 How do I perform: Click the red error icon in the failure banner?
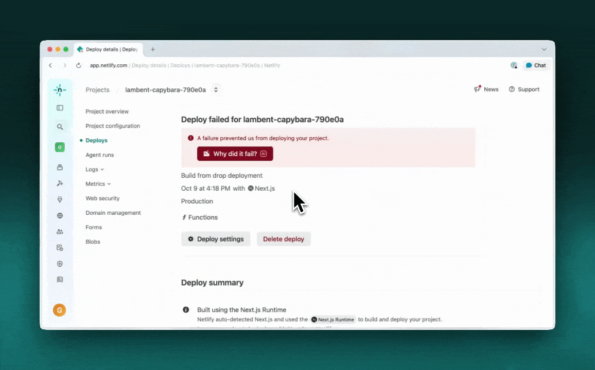coord(191,138)
